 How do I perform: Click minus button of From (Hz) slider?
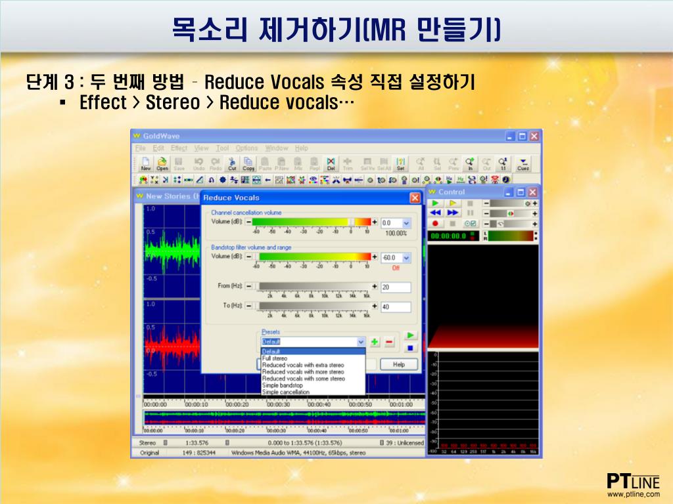pos(248,286)
